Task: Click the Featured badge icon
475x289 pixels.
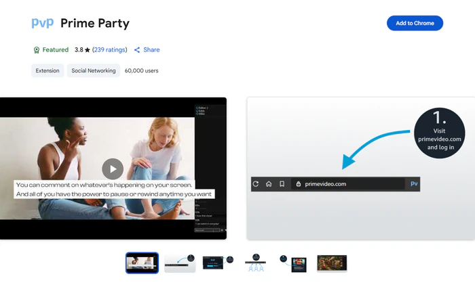Action: [37, 50]
